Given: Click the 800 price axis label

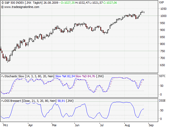Looking at the screenshot, I should coord(163,44).
